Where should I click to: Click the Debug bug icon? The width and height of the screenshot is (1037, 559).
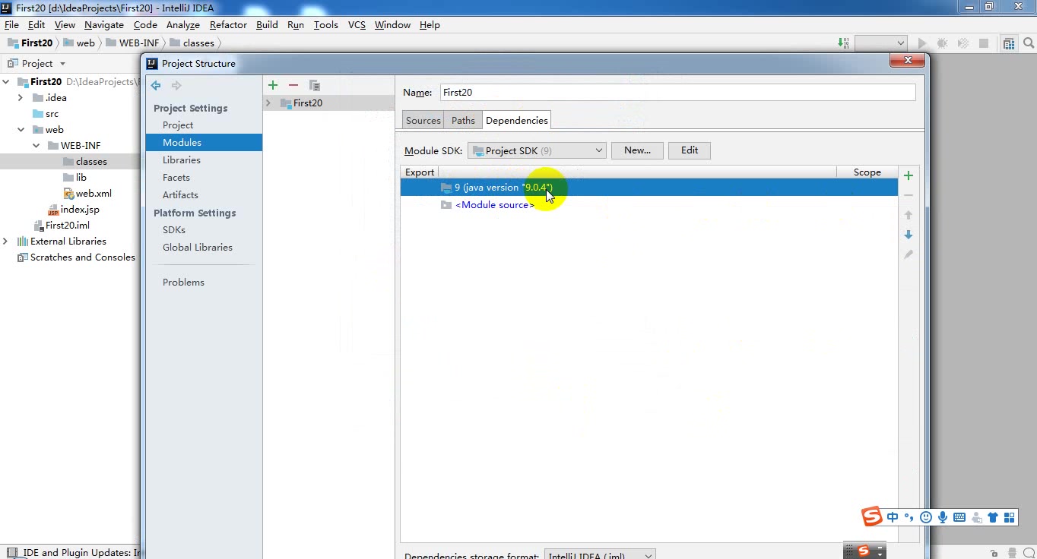943,43
